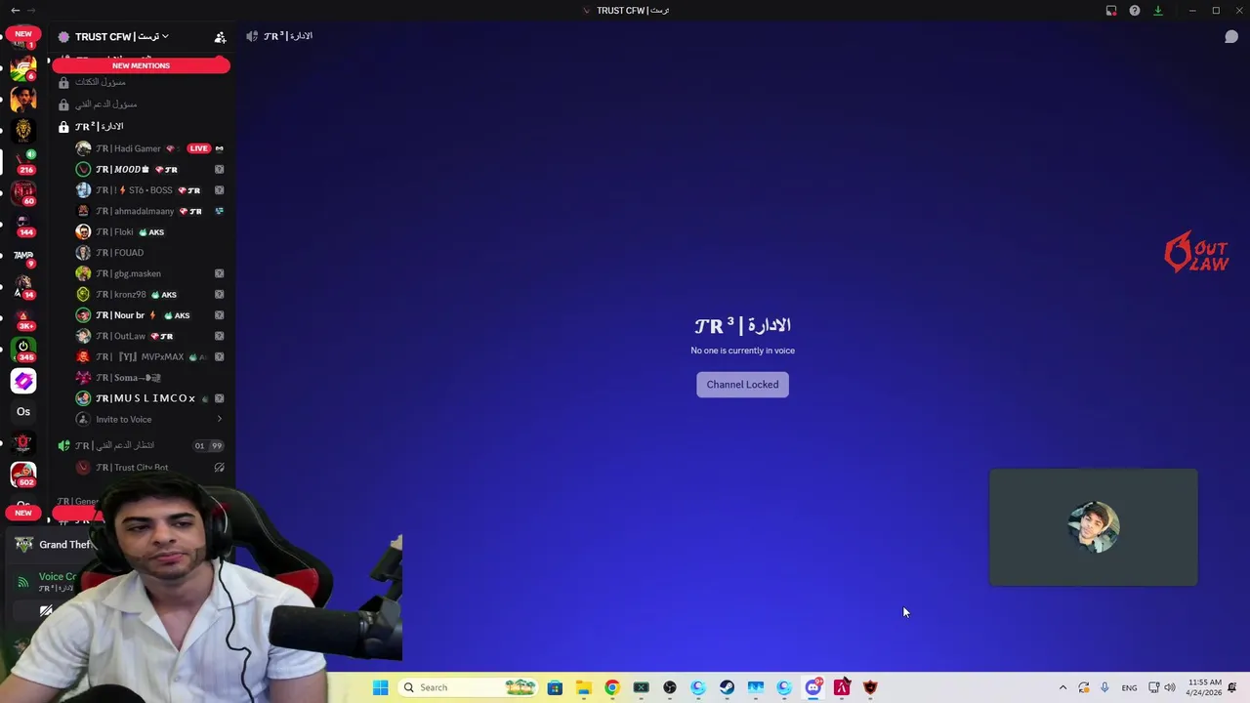Open the purple square server icon
The width and height of the screenshot is (1250, 703).
pos(23,381)
